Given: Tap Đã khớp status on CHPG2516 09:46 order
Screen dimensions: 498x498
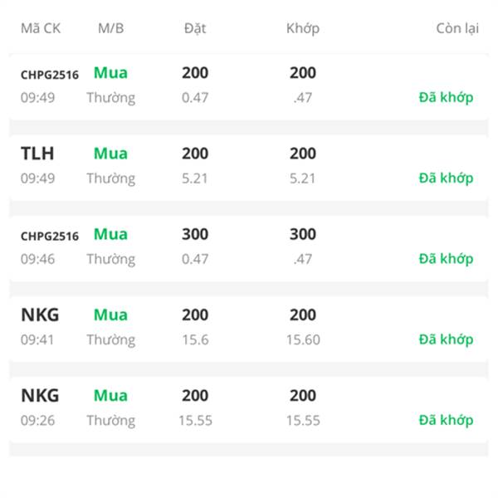Looking at the screenshot, I should click(x=446, y=259).
